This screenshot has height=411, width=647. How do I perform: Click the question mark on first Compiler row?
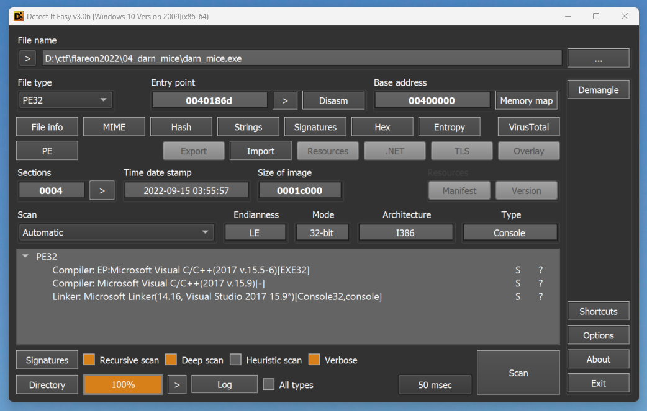pyautogui.click(x=540, y=270)
